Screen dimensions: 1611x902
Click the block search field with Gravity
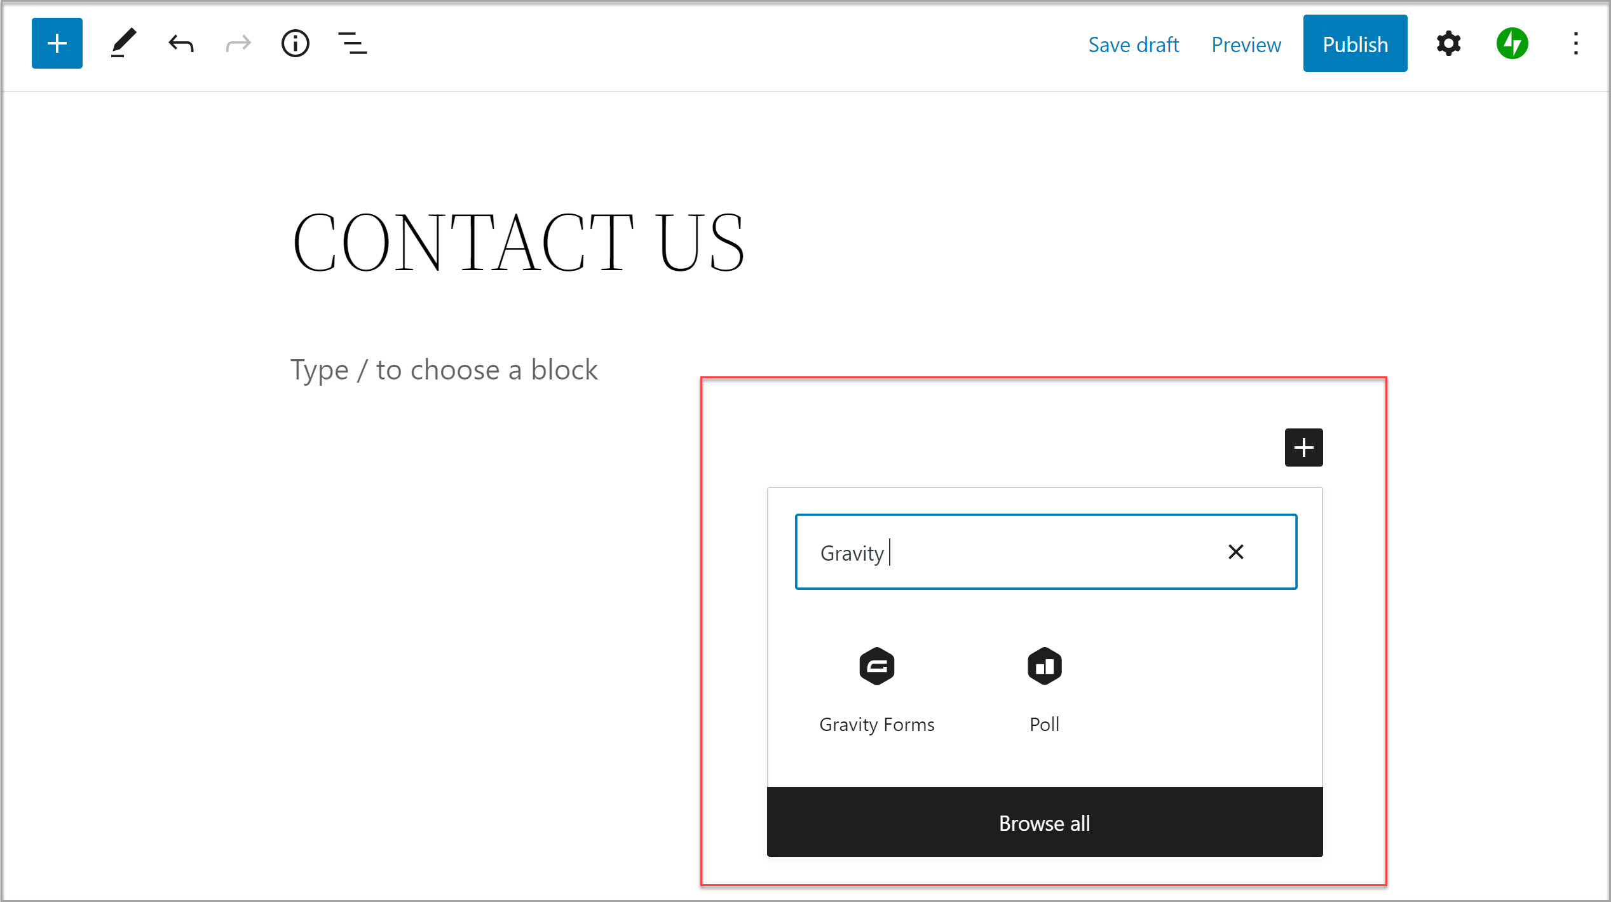point(1046,552)
